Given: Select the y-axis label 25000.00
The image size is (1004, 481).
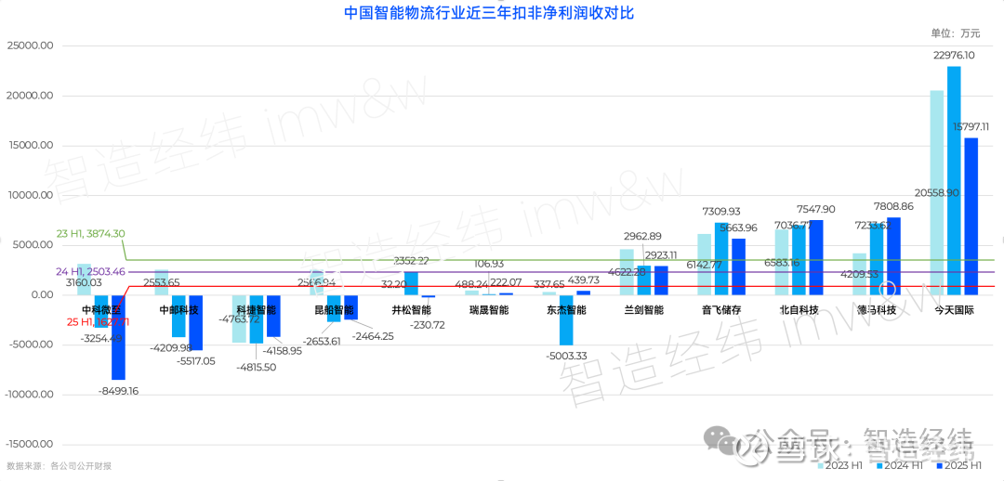Looking at the screenshot, I should [30, 46].
